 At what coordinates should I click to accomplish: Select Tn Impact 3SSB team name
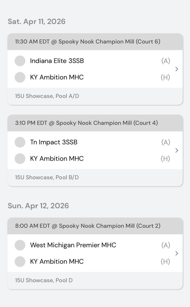click(x=54, y=142)
